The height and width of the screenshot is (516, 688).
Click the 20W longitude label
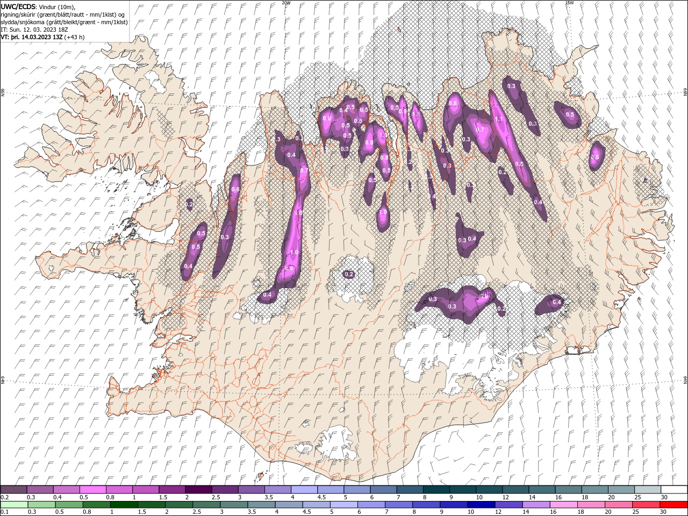point(286,3)
